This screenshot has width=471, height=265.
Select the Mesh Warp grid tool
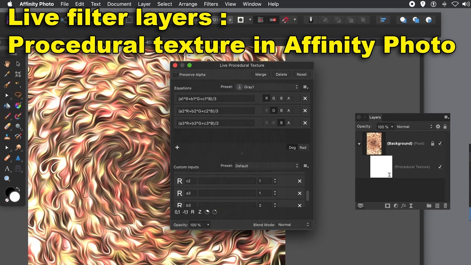(x=18, y=169)
